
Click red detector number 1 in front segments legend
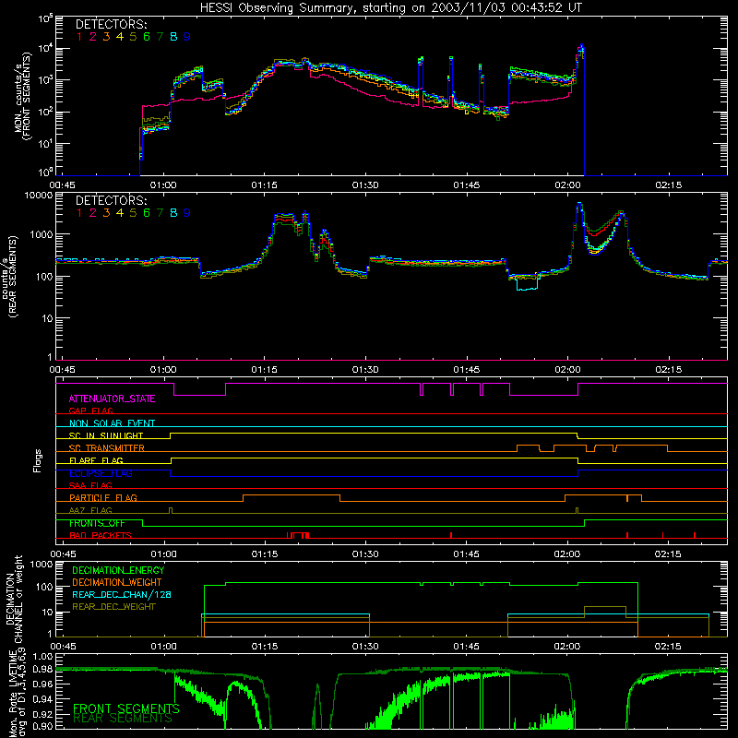[79, 37]
